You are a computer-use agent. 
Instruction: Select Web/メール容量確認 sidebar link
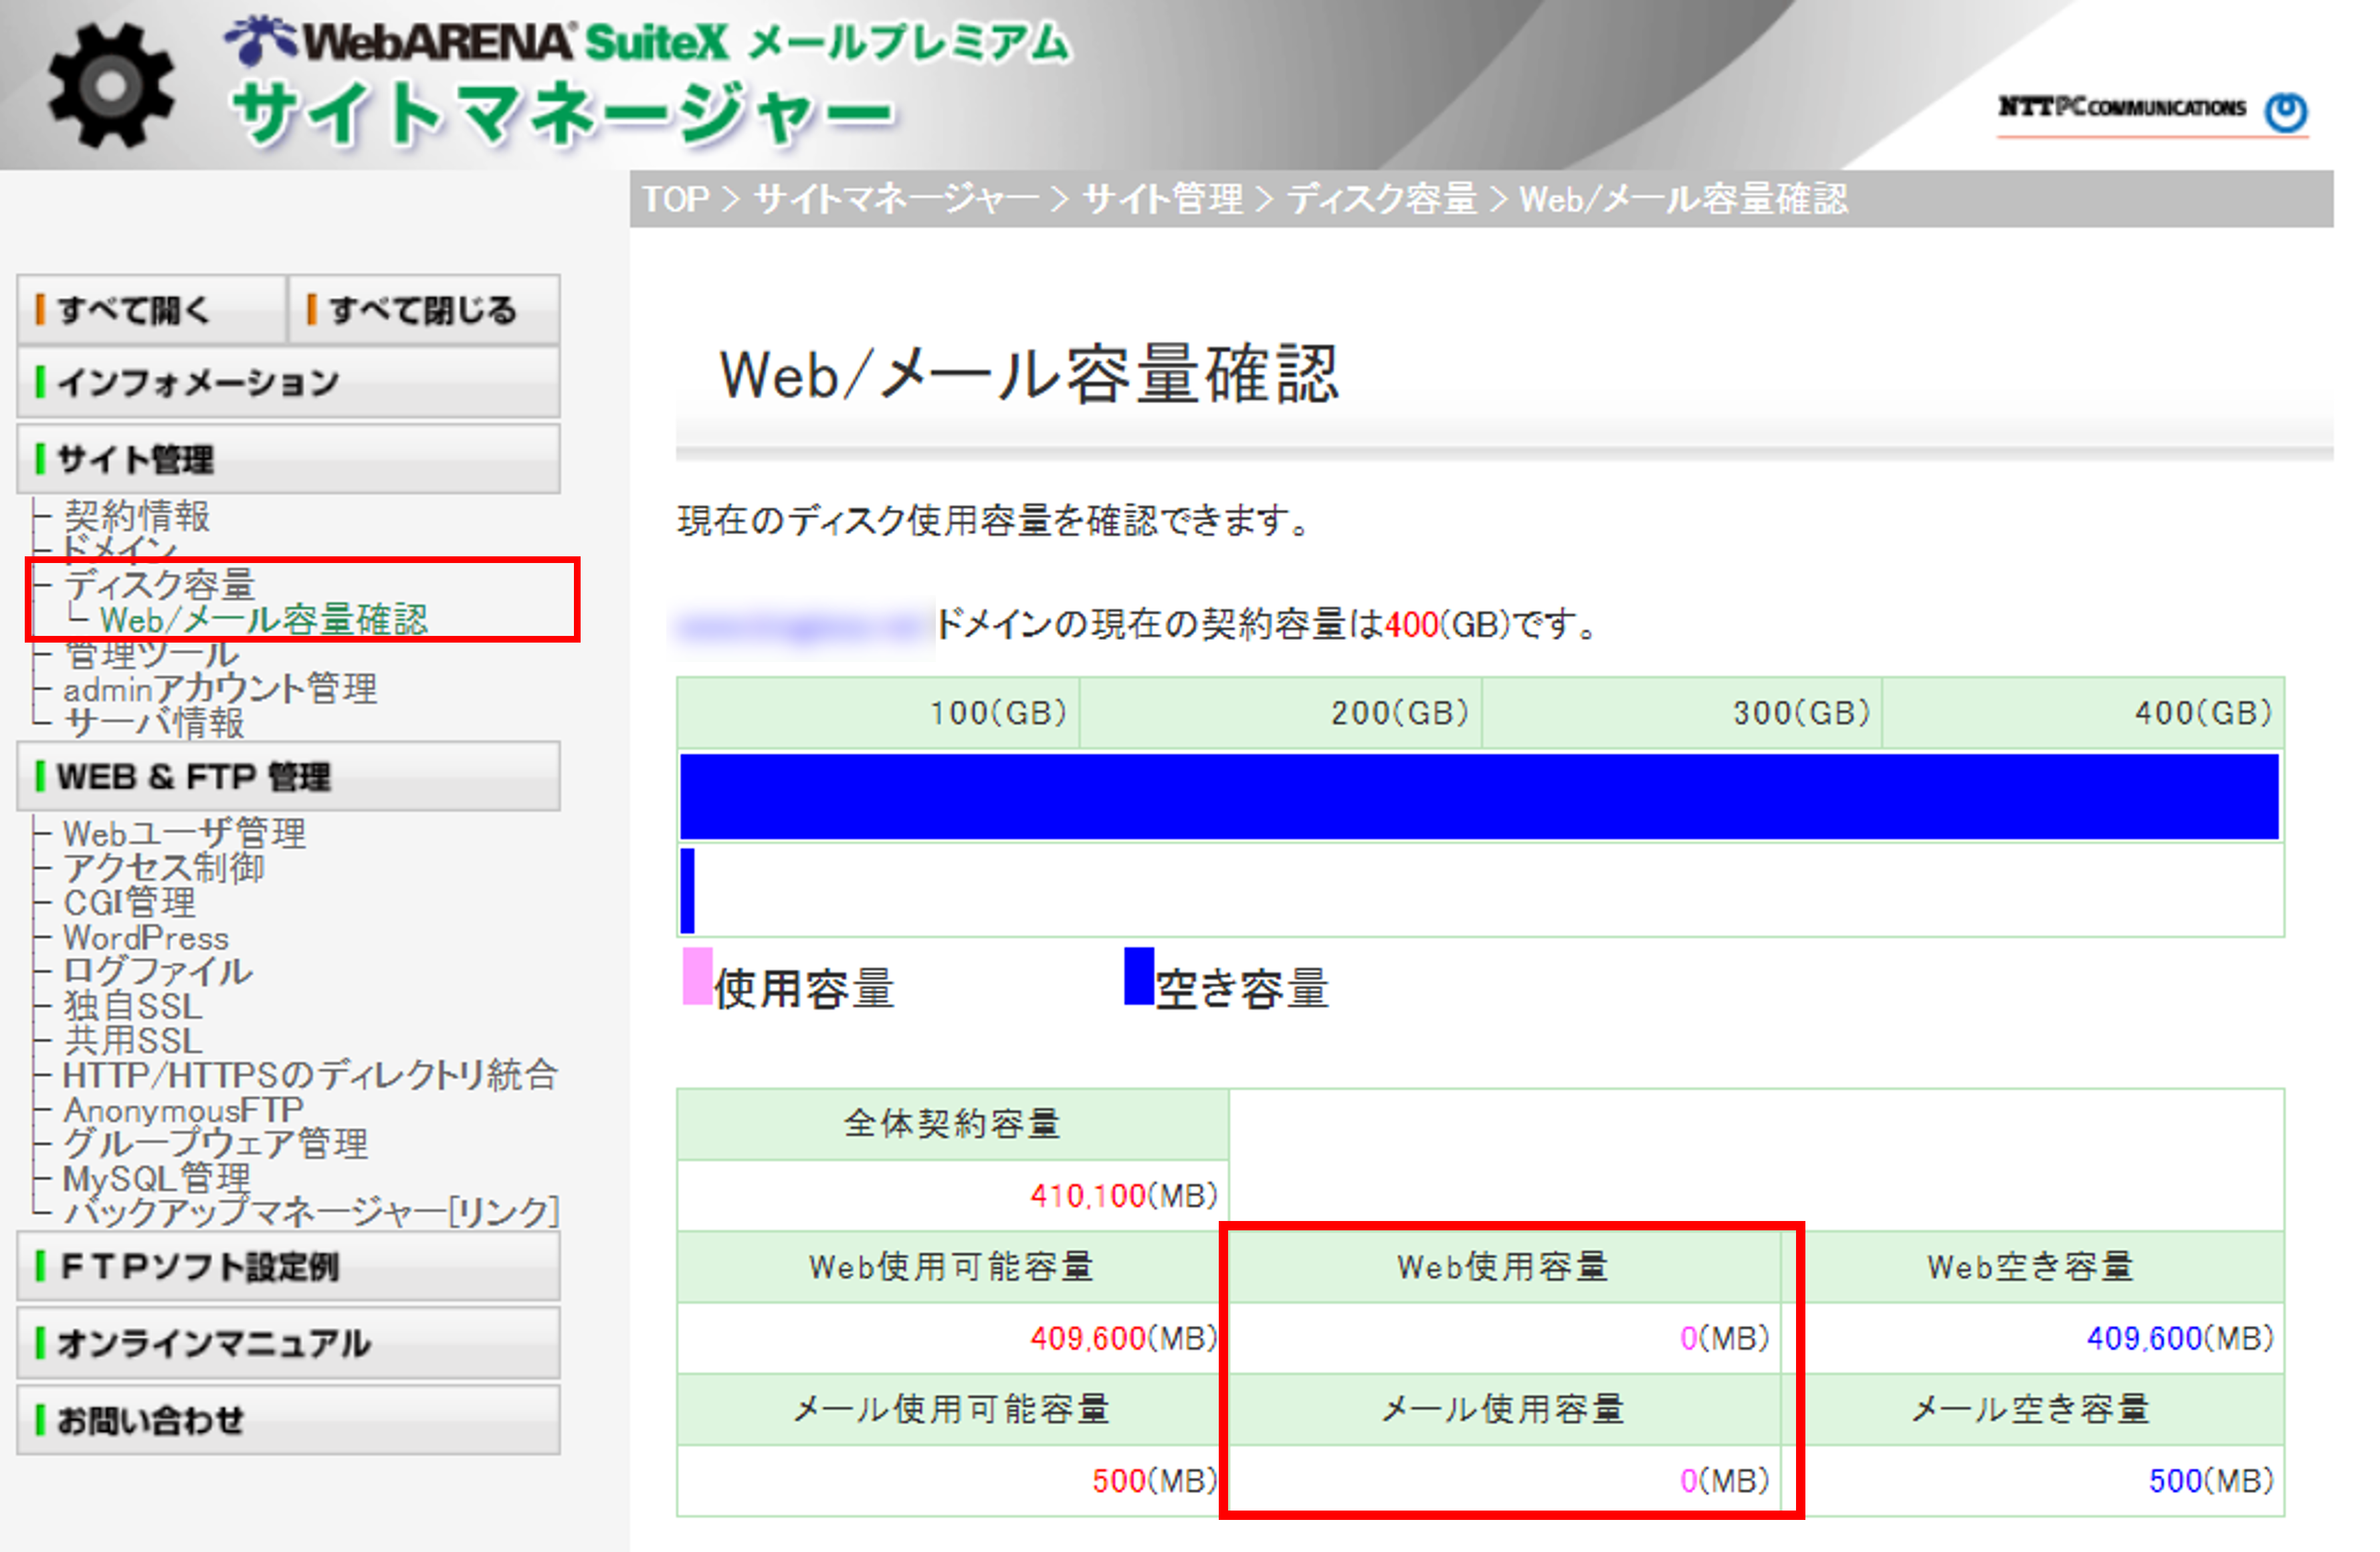(x=264, y=620)
